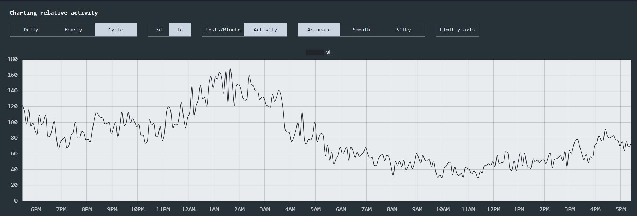This screenshot has width=637, height=216.
Task: Click the Charting relative activity heading
Action: tap(54, 13)
